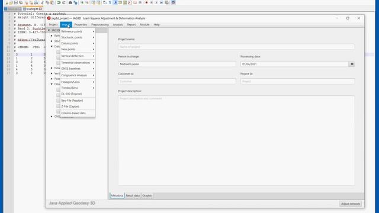379x213 pixels.
Task: Open the Properties menu
Action: (x=81, y=25)
